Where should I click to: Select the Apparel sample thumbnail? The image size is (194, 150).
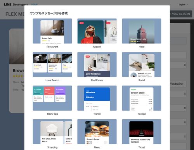pyautogui.click(x=97, y=31)
